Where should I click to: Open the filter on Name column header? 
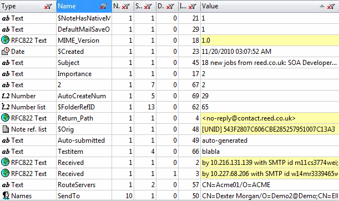(x=103, y=6)
